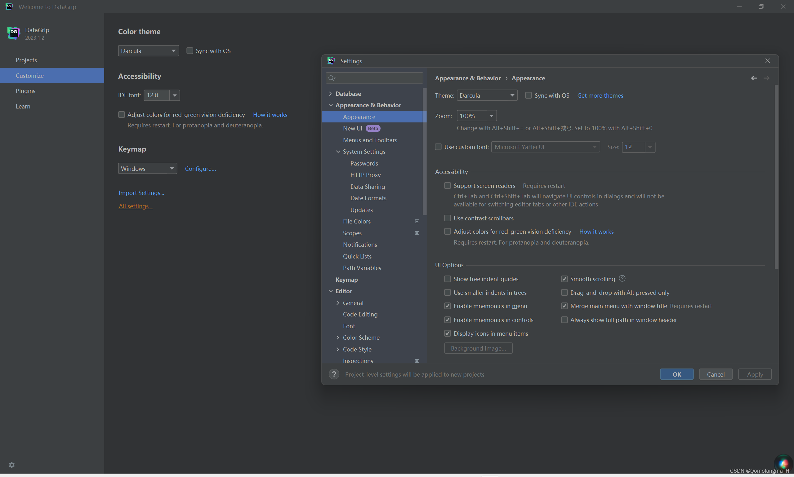Viewport: 794px width, 477px height.
Task: Click the help question mark icon
Action: tap(334, 374)
